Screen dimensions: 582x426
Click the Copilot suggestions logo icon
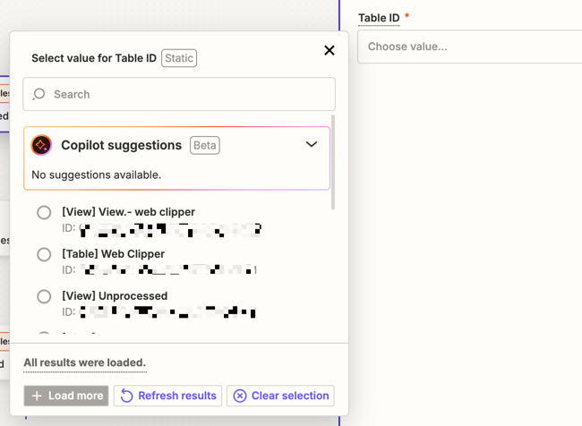coord(41,145)
